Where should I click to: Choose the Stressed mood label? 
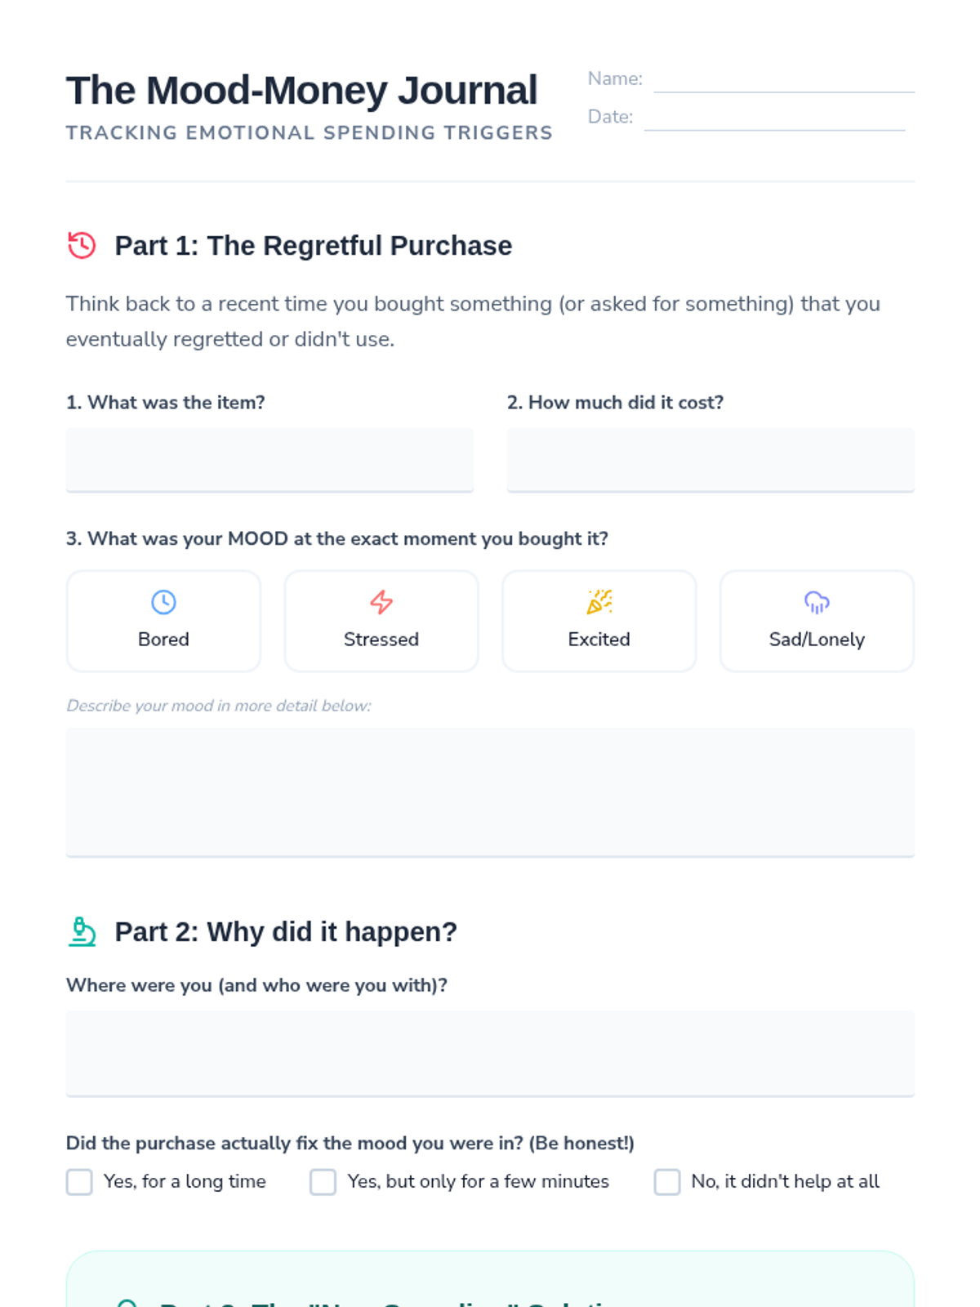click(x=381, y=640)
